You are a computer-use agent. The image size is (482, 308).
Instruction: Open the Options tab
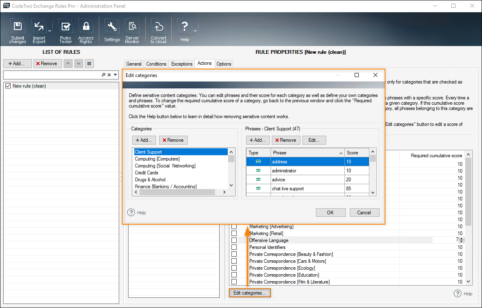pyautogui.click(x=224, y=64)
